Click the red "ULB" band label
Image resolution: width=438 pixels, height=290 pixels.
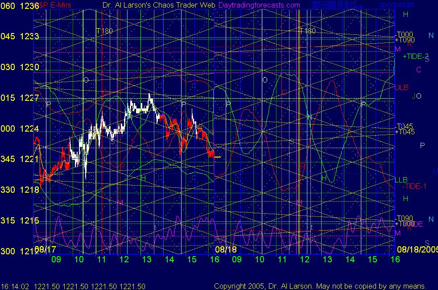coord(402,87)
